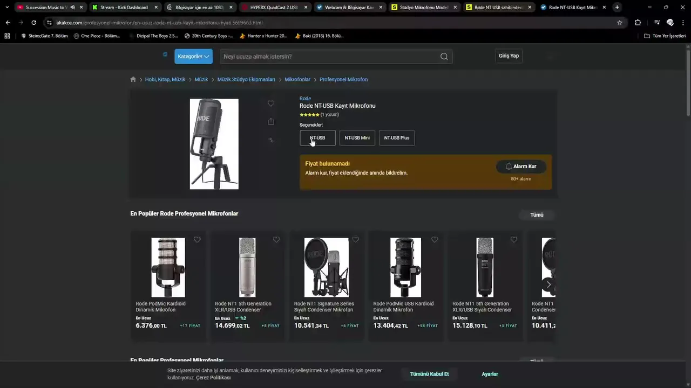Show next products with carousel arrow

548,285
